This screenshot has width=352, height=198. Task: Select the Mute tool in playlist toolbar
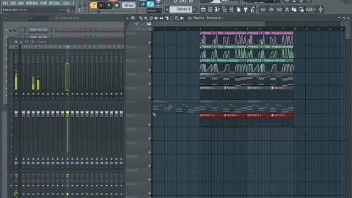pos(156,18)
